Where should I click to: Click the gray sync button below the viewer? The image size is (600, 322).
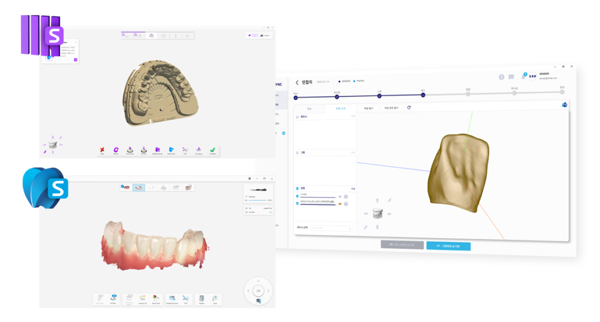pos(402,245)
